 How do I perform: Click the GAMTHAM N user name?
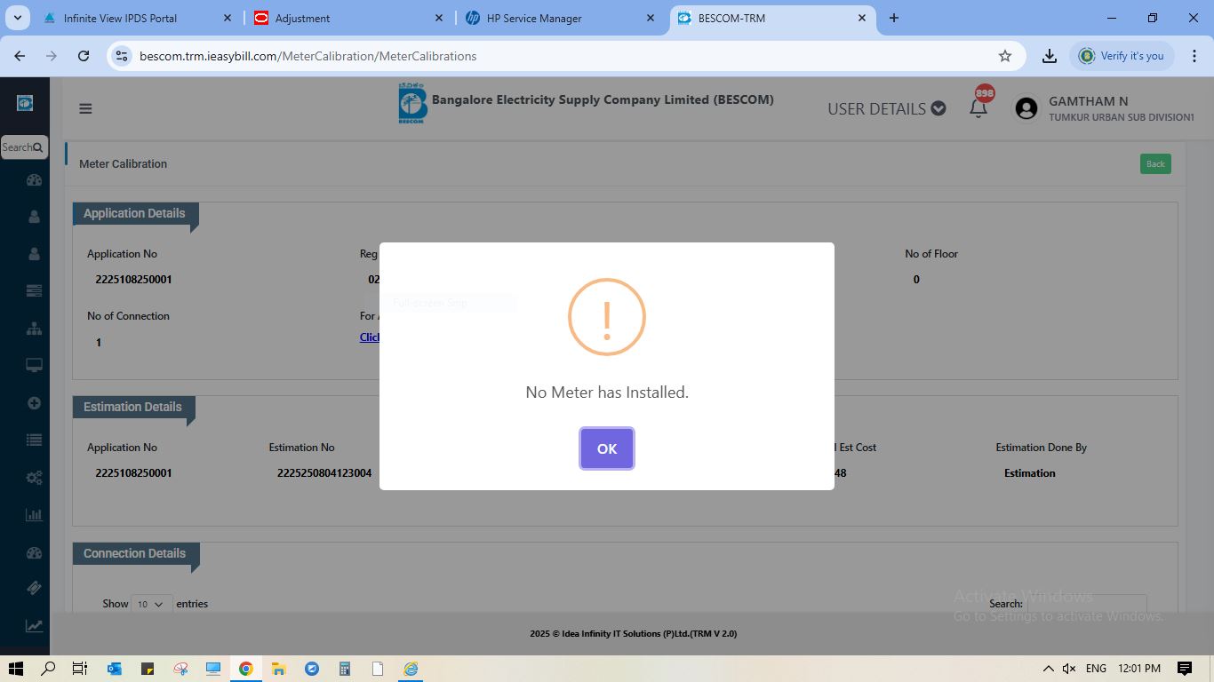[1089, 101]
